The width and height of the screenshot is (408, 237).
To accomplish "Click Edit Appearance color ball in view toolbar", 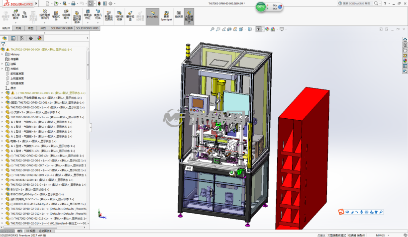I will pyautogui.click(x=267, y=29).
